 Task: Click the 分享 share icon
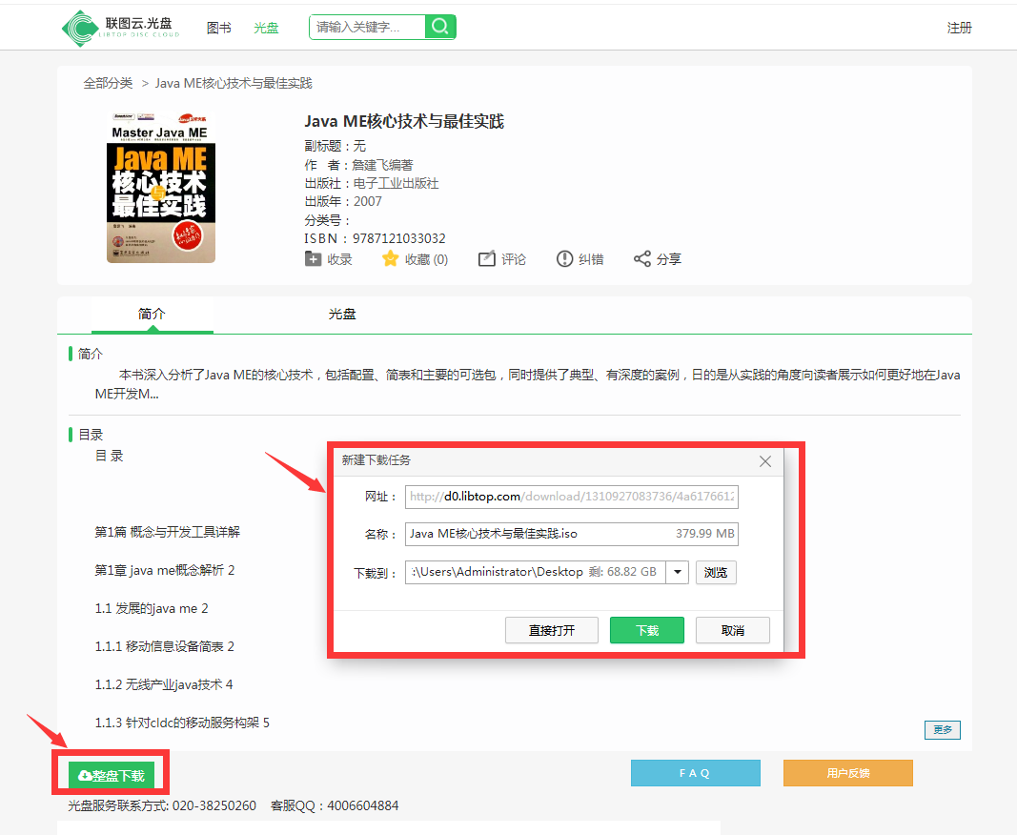(x=642, y=259)
